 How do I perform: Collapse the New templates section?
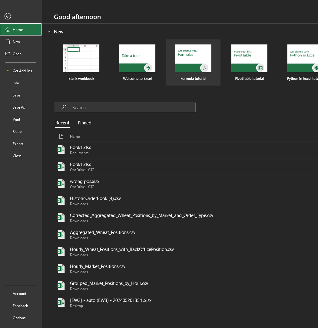tap(49, 32)
